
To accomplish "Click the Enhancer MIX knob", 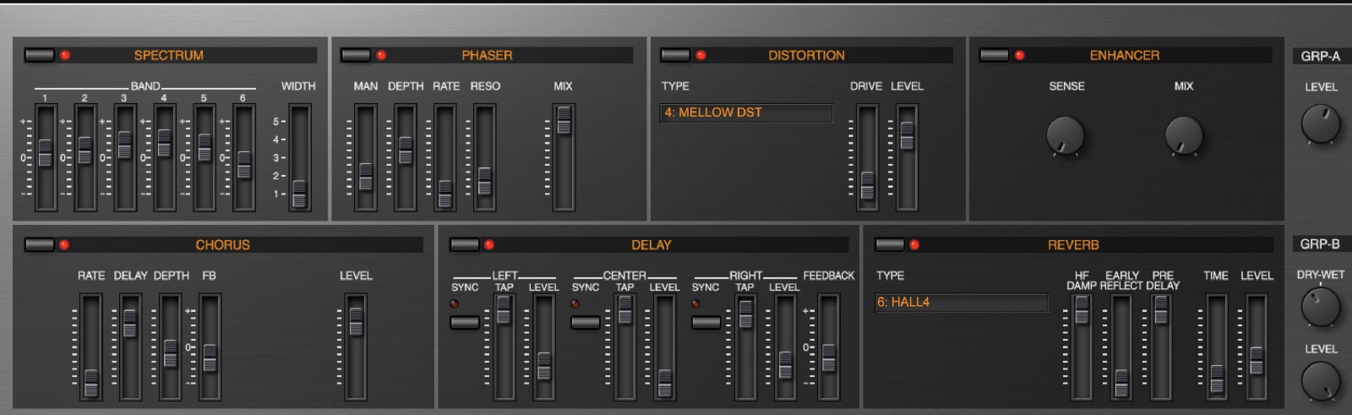I will (x=1183, y=135).
